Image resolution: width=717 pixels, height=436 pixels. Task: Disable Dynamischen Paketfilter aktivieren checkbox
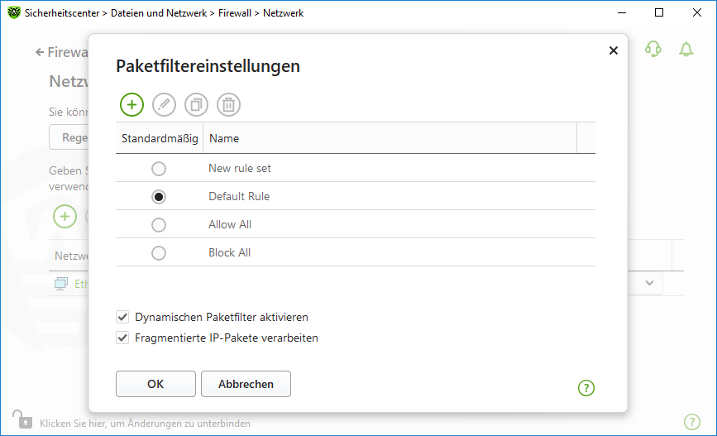pos(123,317)
